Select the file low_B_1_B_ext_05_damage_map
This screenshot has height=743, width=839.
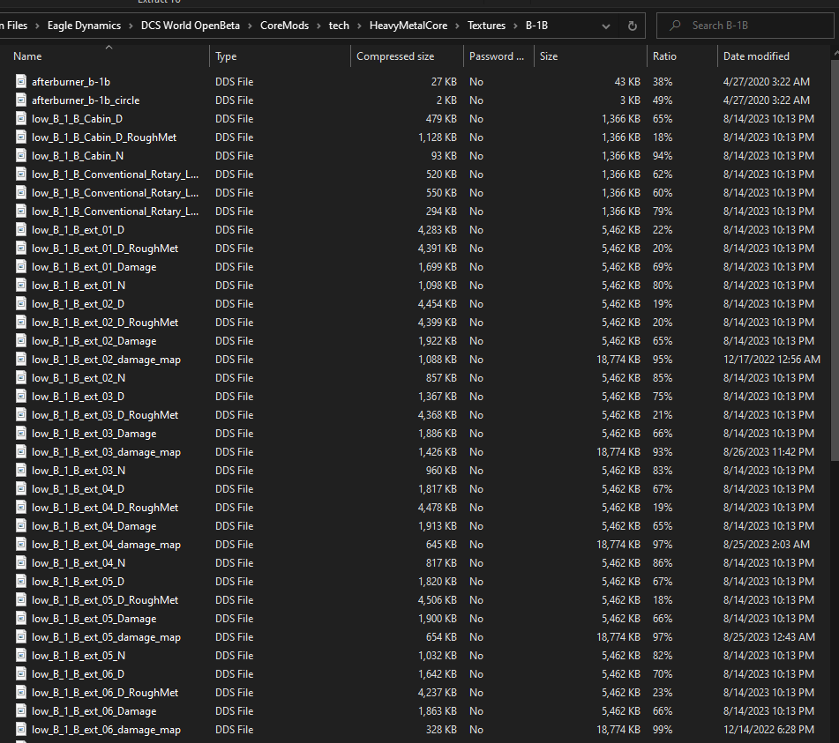pyautogui.click(x=106, y=636)
